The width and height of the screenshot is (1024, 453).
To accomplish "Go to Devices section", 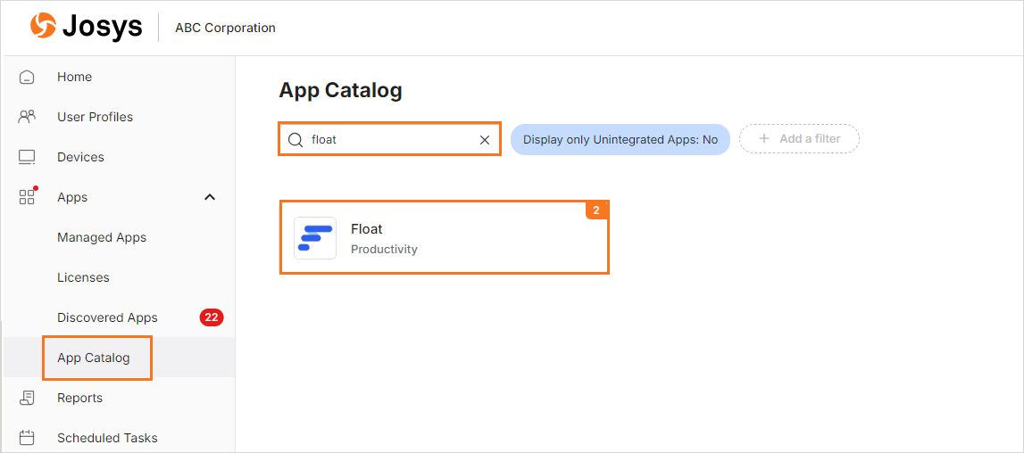I will point(81,157).
